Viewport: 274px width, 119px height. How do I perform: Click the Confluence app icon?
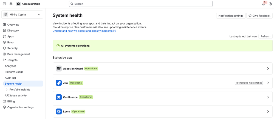point(59,97)
